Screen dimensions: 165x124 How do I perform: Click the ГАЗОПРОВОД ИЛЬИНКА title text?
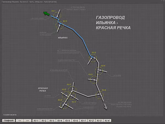[113, 23]
